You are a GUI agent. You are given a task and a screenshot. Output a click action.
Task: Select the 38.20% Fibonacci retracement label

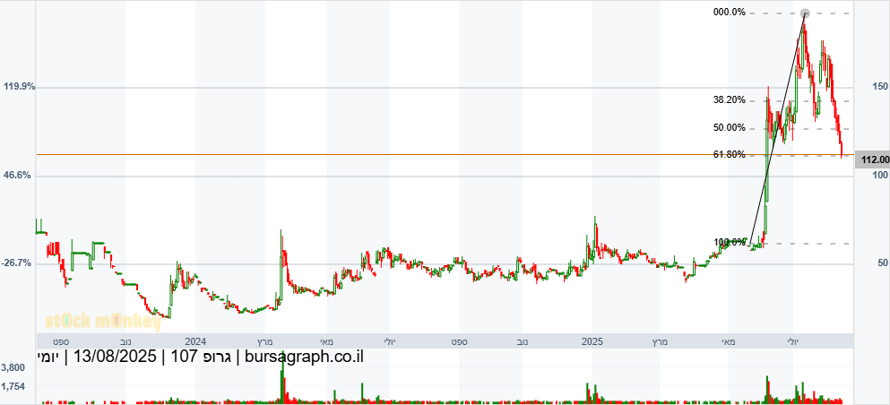[x=730, y=100]
